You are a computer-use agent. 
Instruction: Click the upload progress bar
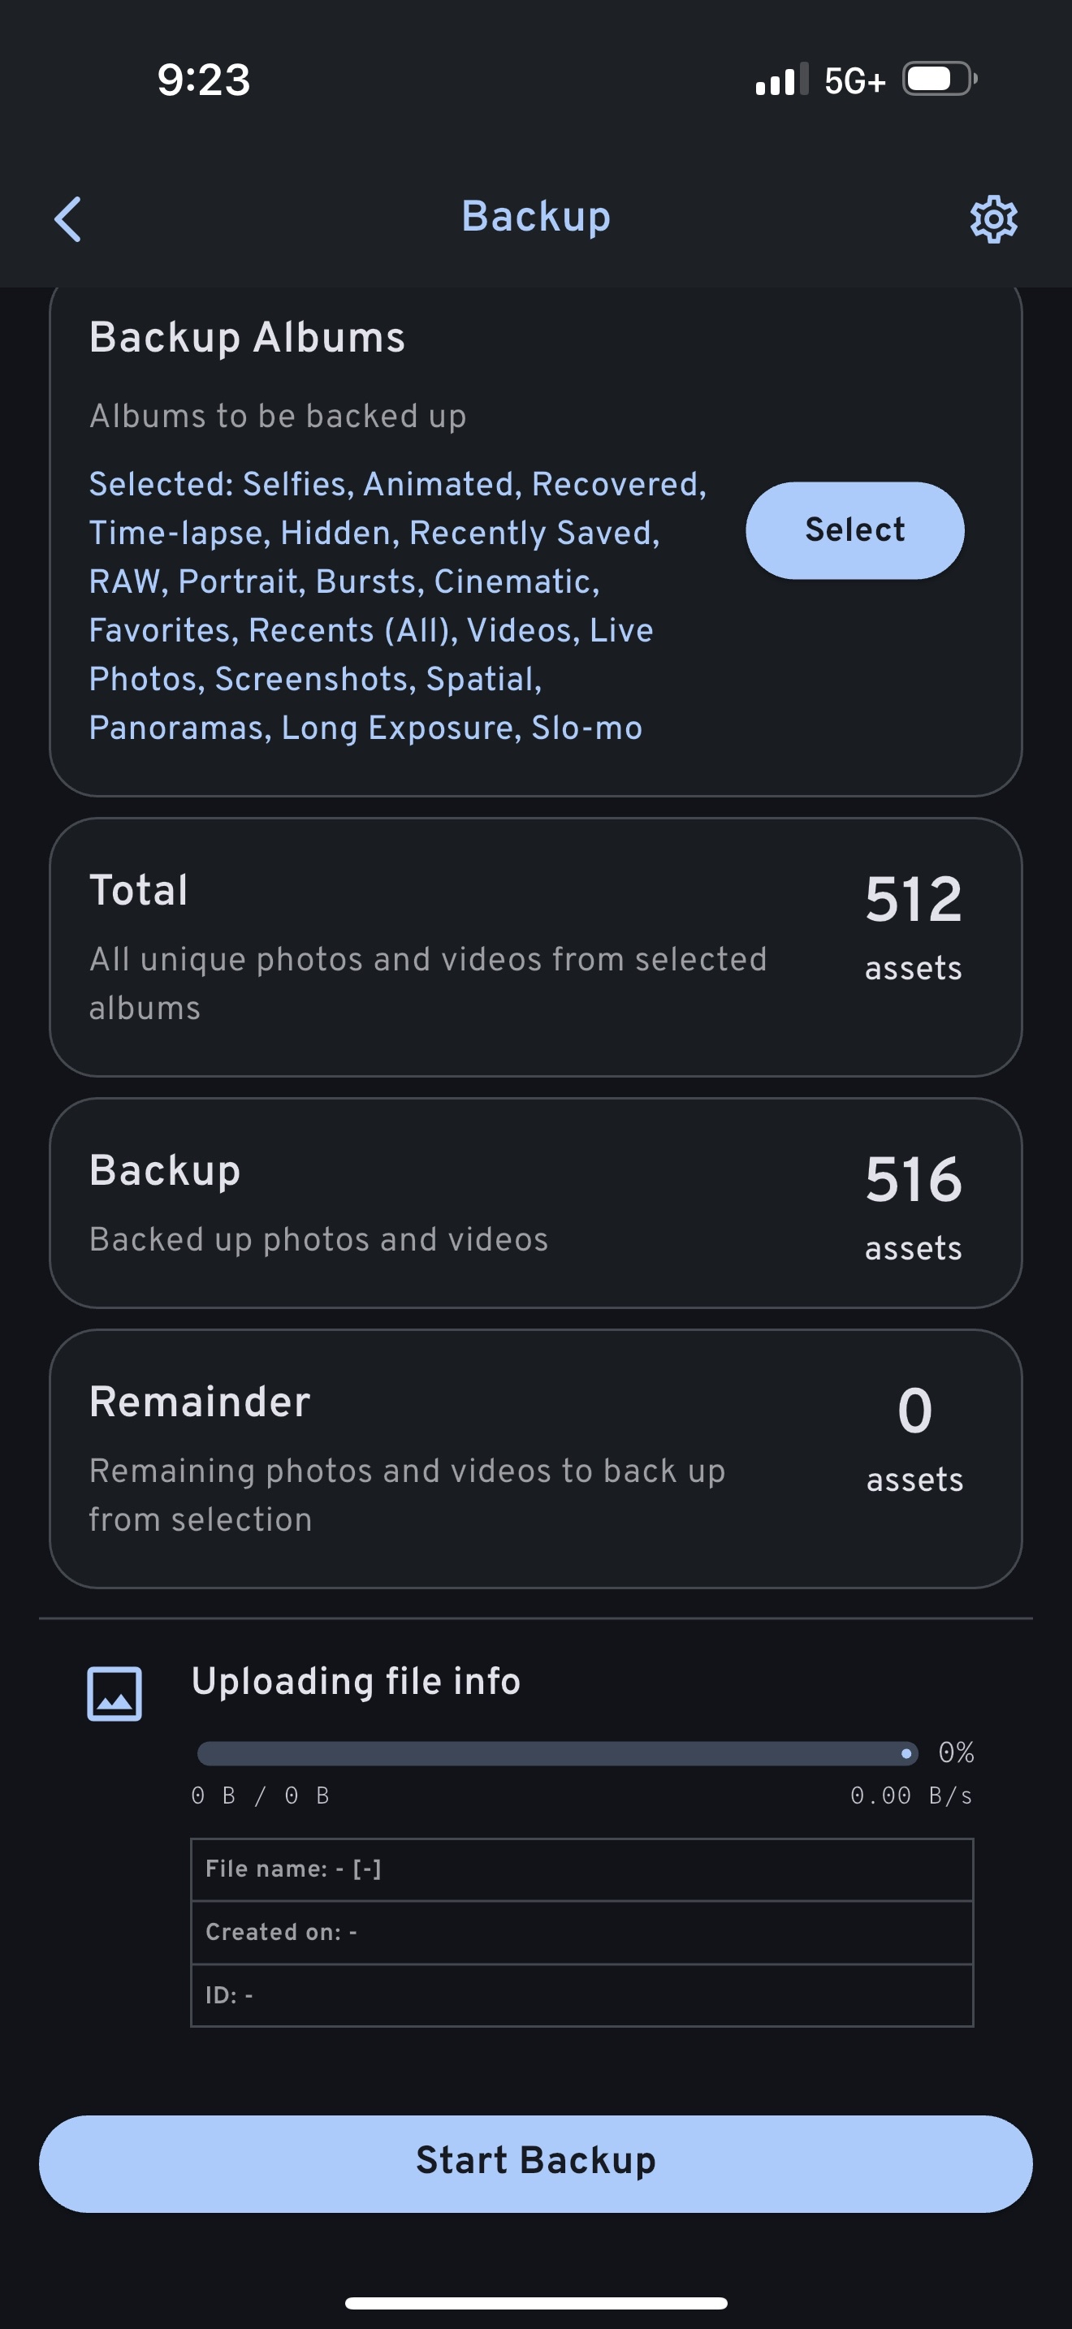pyautogui.click(x=557, y=1753)
